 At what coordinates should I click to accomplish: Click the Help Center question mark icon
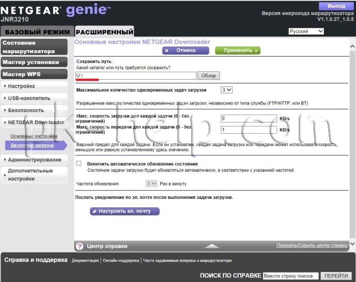(79, 246)
